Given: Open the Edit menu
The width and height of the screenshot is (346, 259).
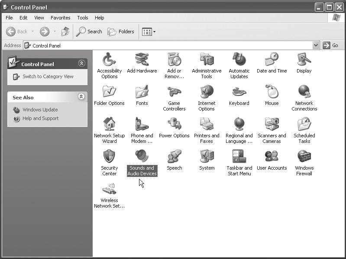Looking at the screenshot, I should (x=23, y=18).
